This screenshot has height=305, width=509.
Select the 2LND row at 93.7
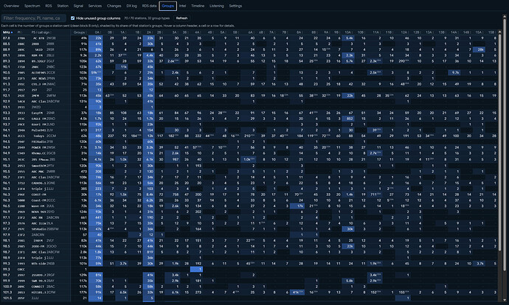249,125
